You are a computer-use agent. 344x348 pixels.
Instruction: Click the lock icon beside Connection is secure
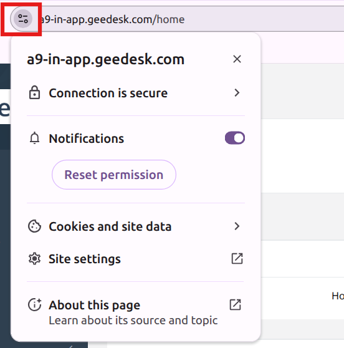pos(35,92)
